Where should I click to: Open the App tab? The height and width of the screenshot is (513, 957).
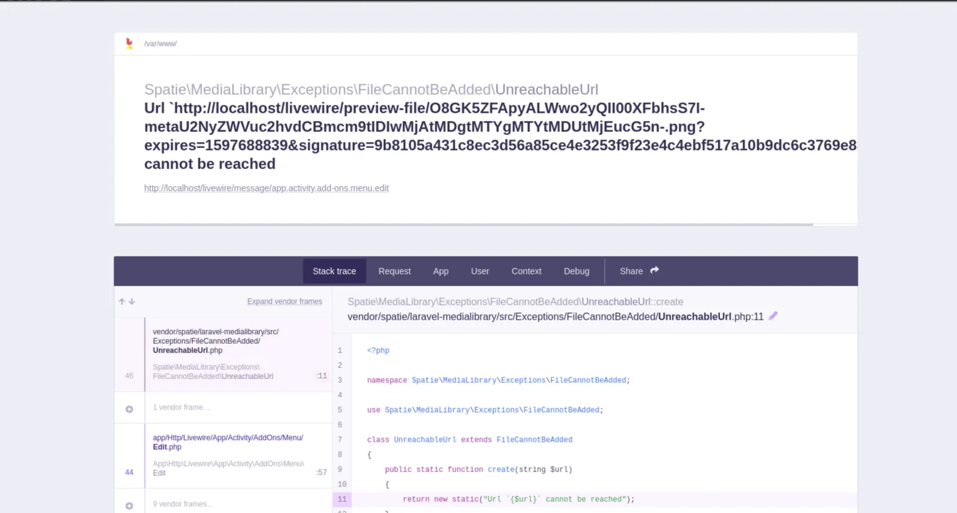coord(441,271)
